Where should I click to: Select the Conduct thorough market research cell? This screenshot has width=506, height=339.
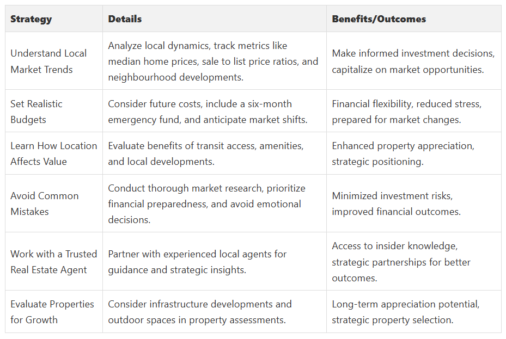pos(206,204)
